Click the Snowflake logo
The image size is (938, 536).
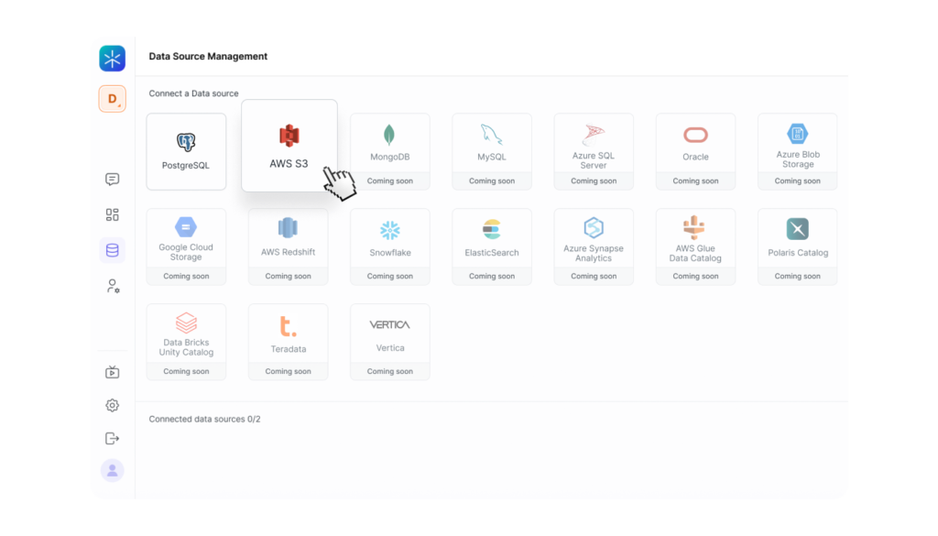coord(390,230)
